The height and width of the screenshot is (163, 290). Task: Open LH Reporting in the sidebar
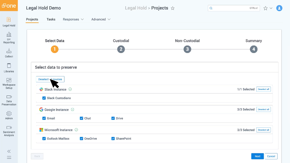click(9, 38)
